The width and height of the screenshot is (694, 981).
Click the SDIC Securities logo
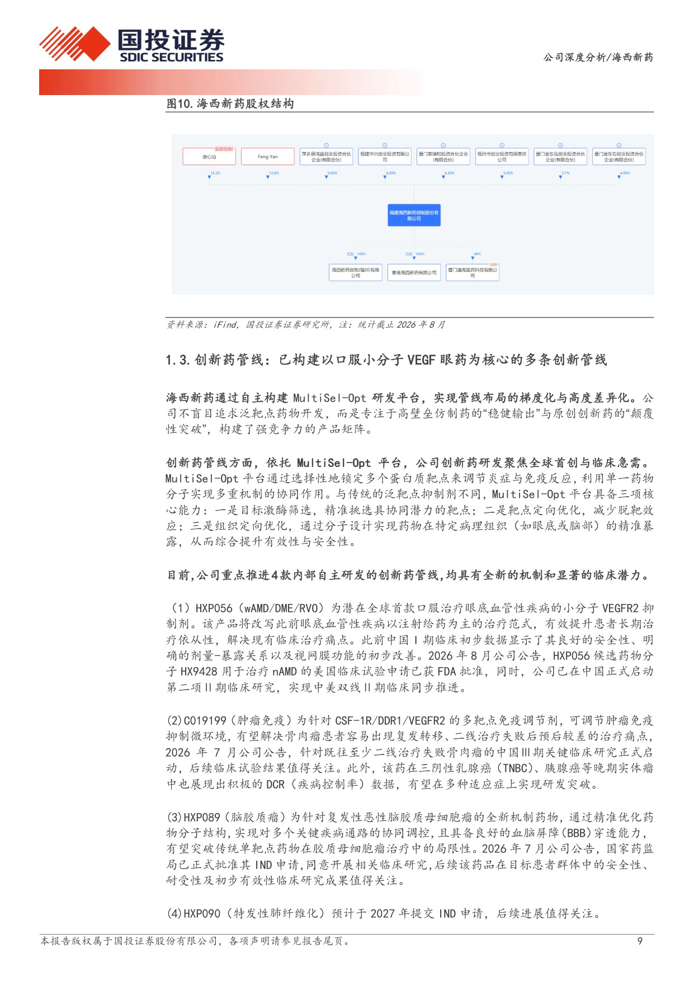pyautogui.click(x=131, y=45)
